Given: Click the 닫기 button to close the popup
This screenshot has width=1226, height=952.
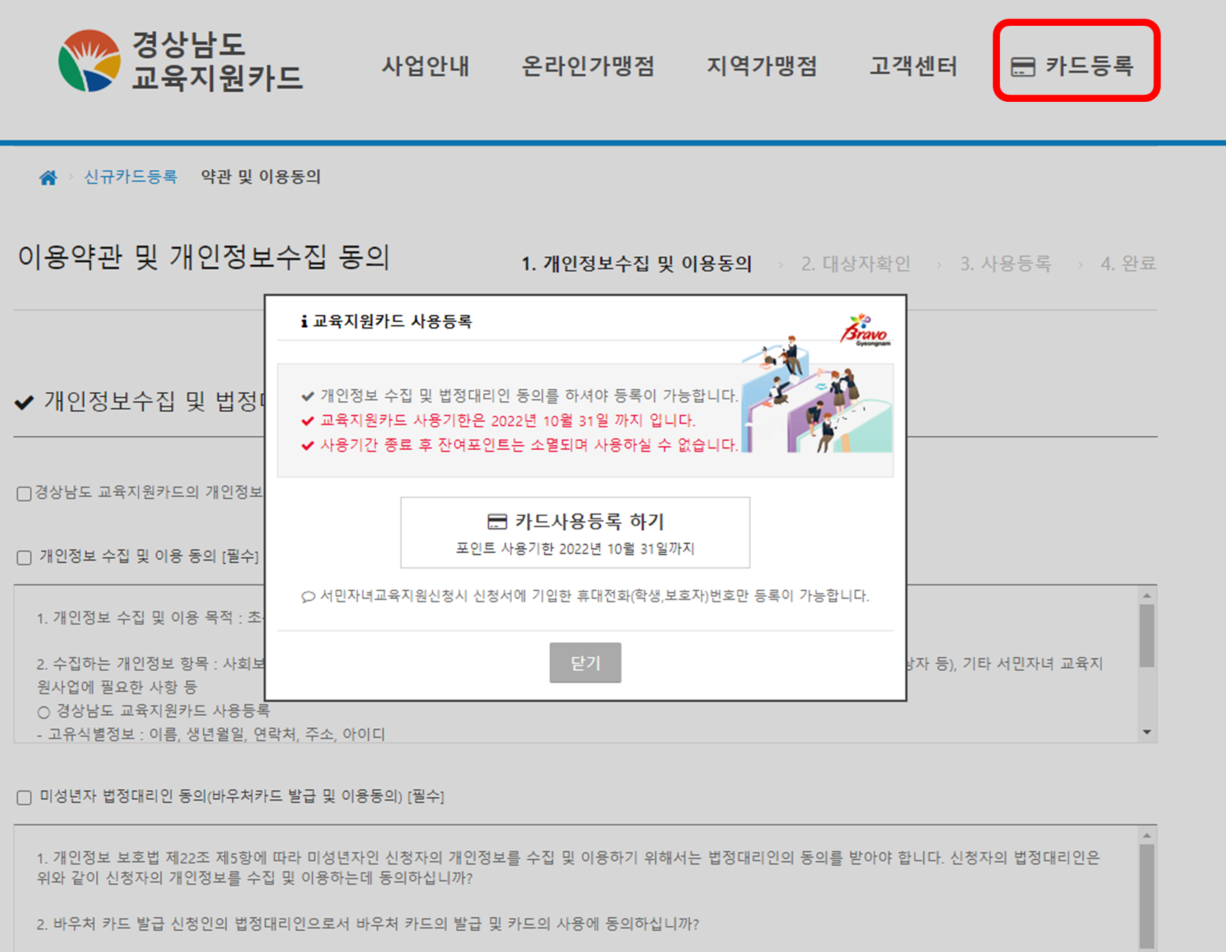Looking at the screenshot, I should pos(585,663).
